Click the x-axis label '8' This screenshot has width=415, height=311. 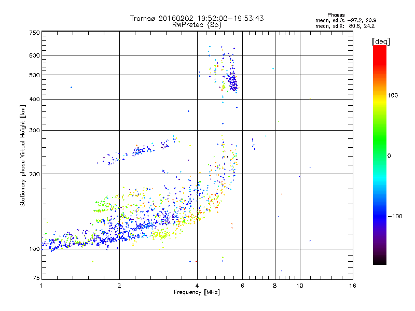[275, 286]
